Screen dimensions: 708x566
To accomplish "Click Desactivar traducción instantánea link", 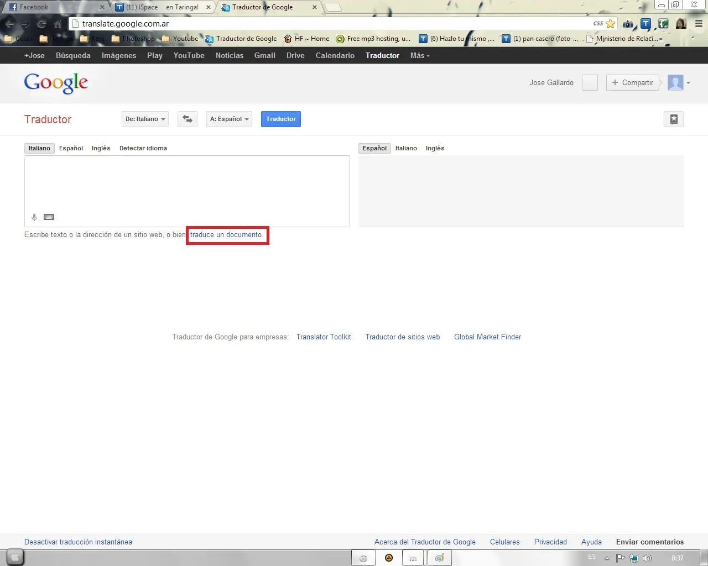I will coord(78,542).
